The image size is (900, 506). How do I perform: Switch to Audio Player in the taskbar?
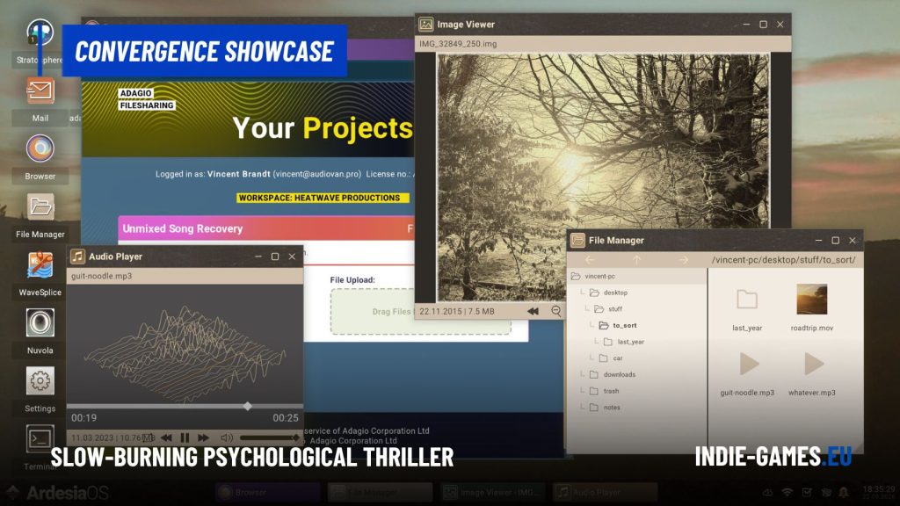pyautogui.click(x=605, y=492)
